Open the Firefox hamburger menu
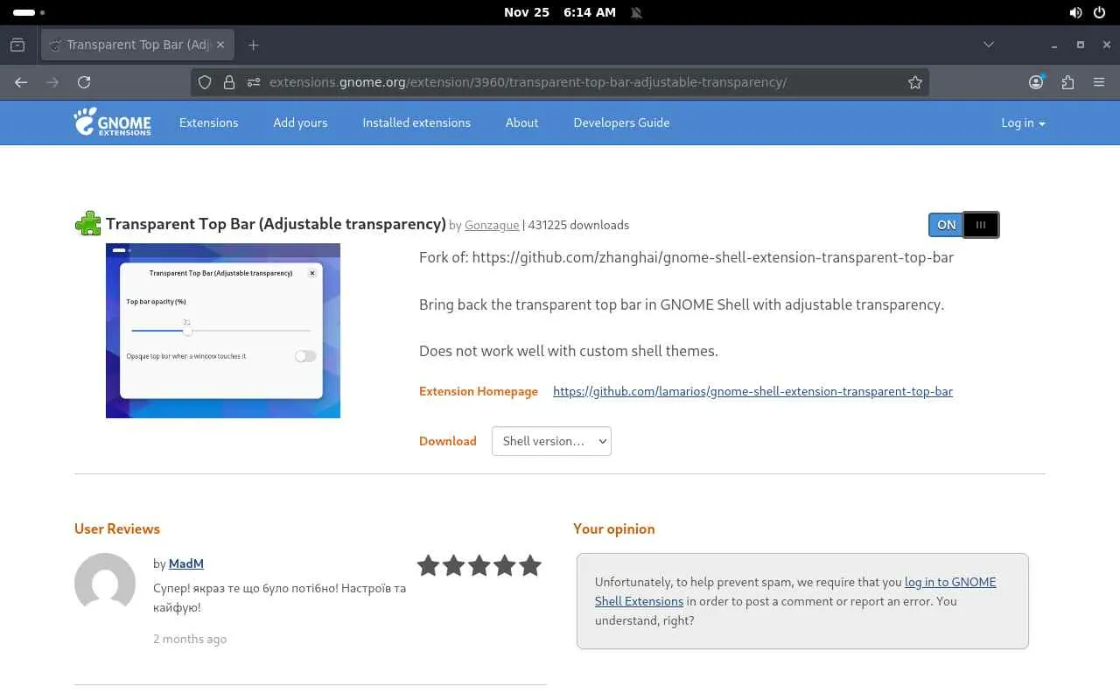 [x=1099, y=82]
